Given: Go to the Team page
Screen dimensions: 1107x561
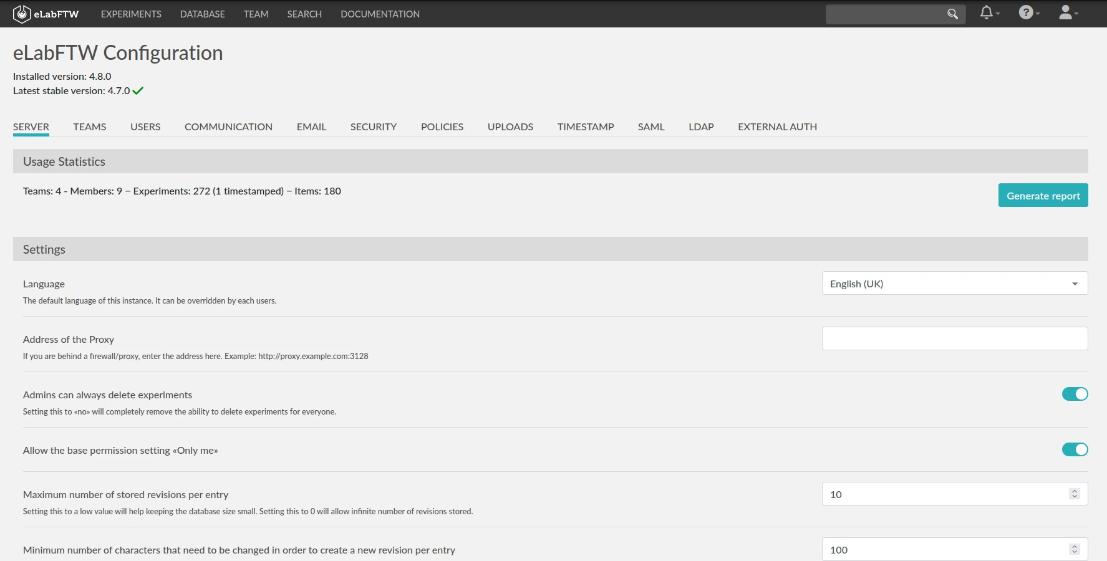Looking at the screenshot, I should click(256, 14).
